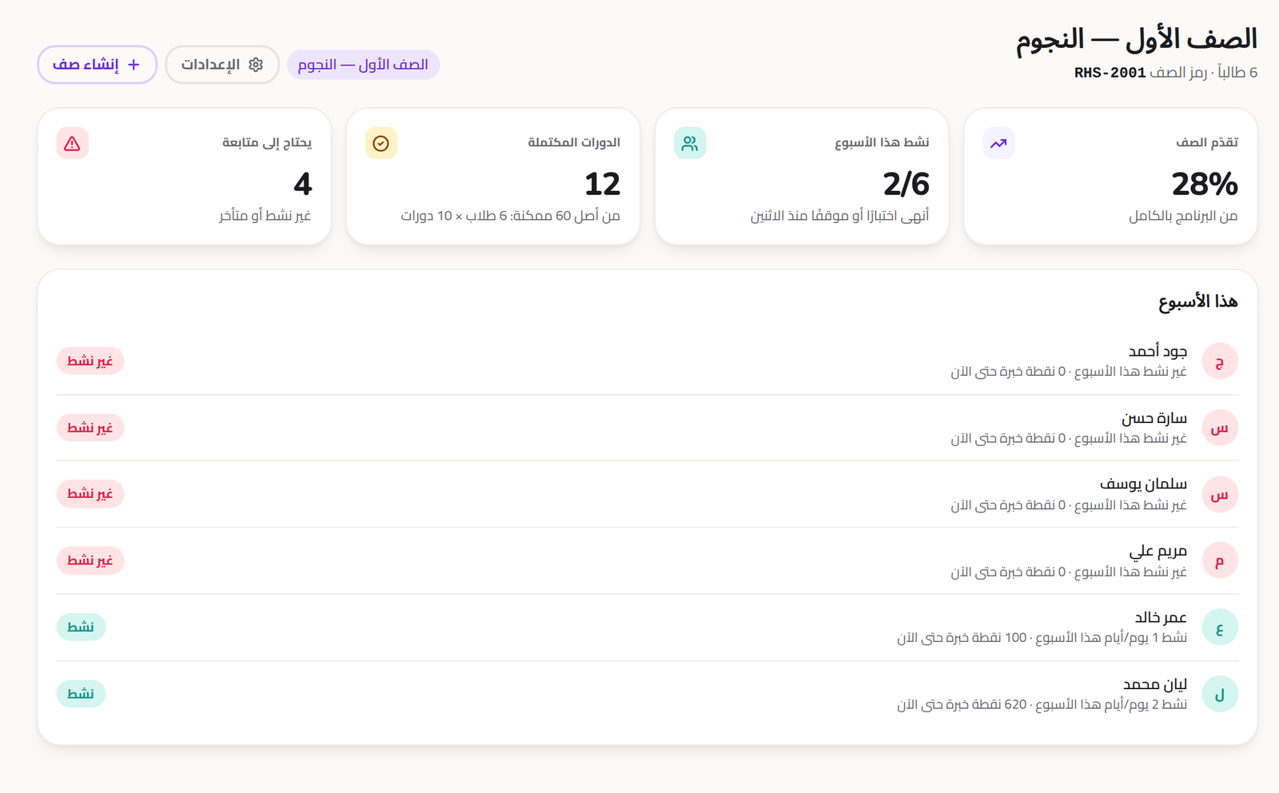Click the يحتاج إلى متابعة card title
Screen dimensions: 1279x793
[267, 142]
